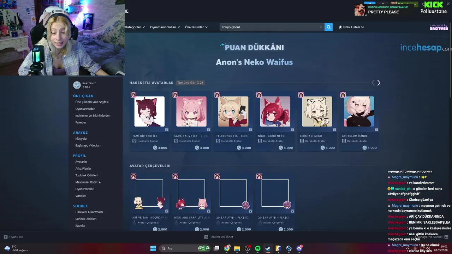This screenshot has height=254, width=452.
Task: Open the Tami Bir Kedi İle avatar
Action: tap(149, 121)
